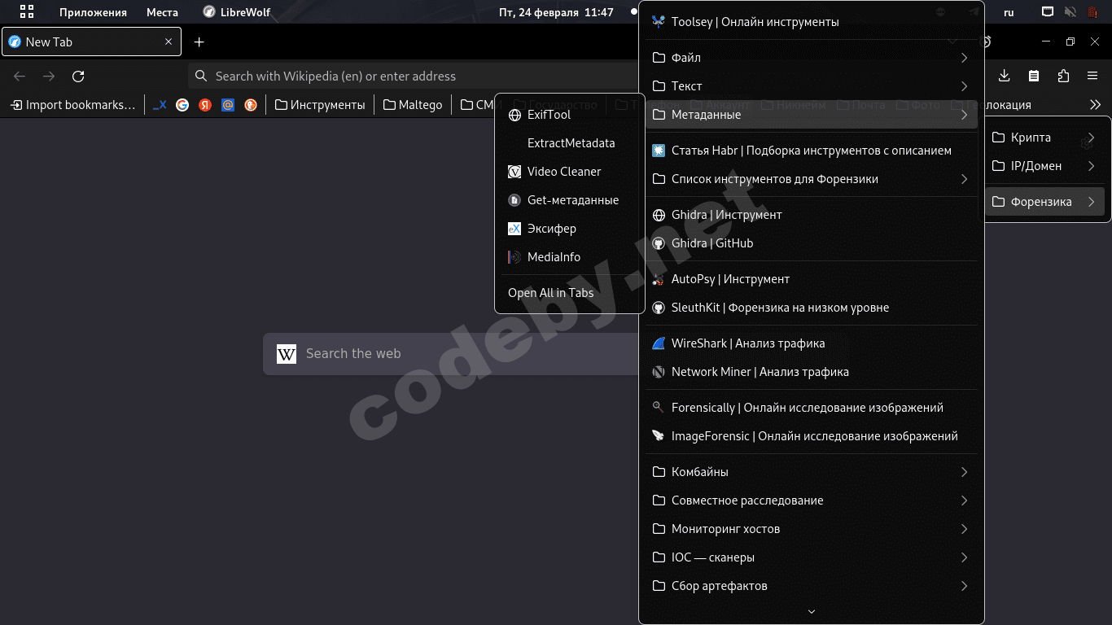Switch keyboard layout via the ru indicator

pyautogui.click(x=1009, y=12)
